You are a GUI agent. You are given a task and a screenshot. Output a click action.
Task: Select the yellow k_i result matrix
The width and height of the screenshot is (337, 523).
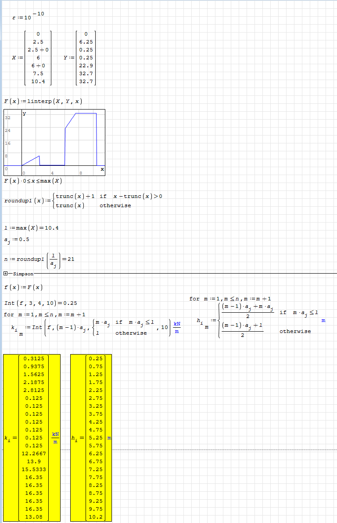click(x=33, y=438)
